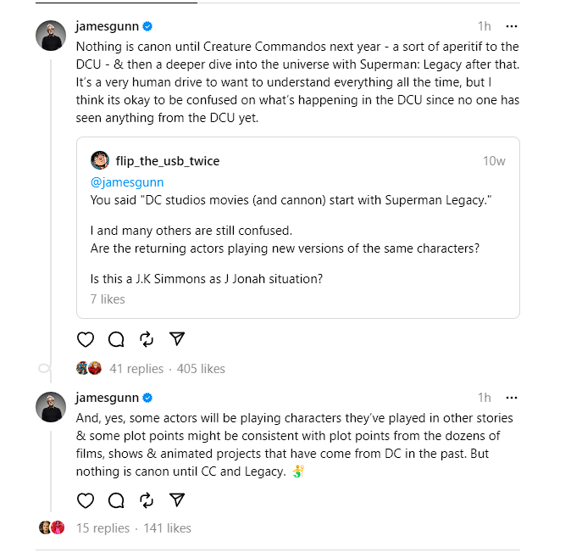Viewport: 571px width, 558px height.
Task: Like the first jamesgunn post
Action: point(86,339)
